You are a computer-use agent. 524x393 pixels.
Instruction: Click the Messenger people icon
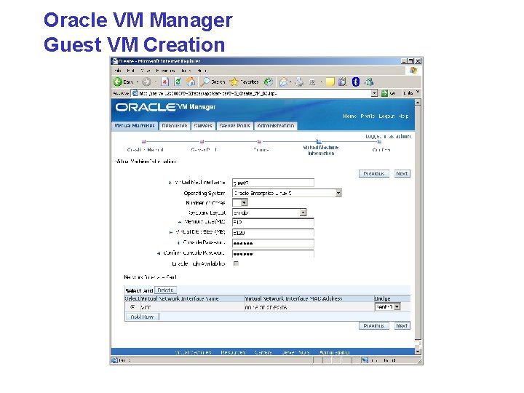[369, 82]
